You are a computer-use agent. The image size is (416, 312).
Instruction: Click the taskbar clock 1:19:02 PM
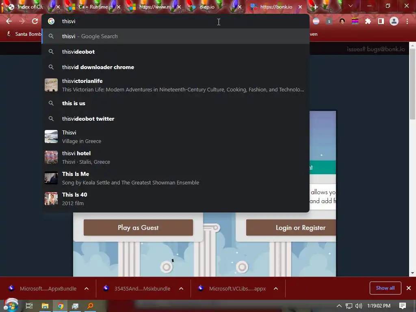click(x=379, y=306)
